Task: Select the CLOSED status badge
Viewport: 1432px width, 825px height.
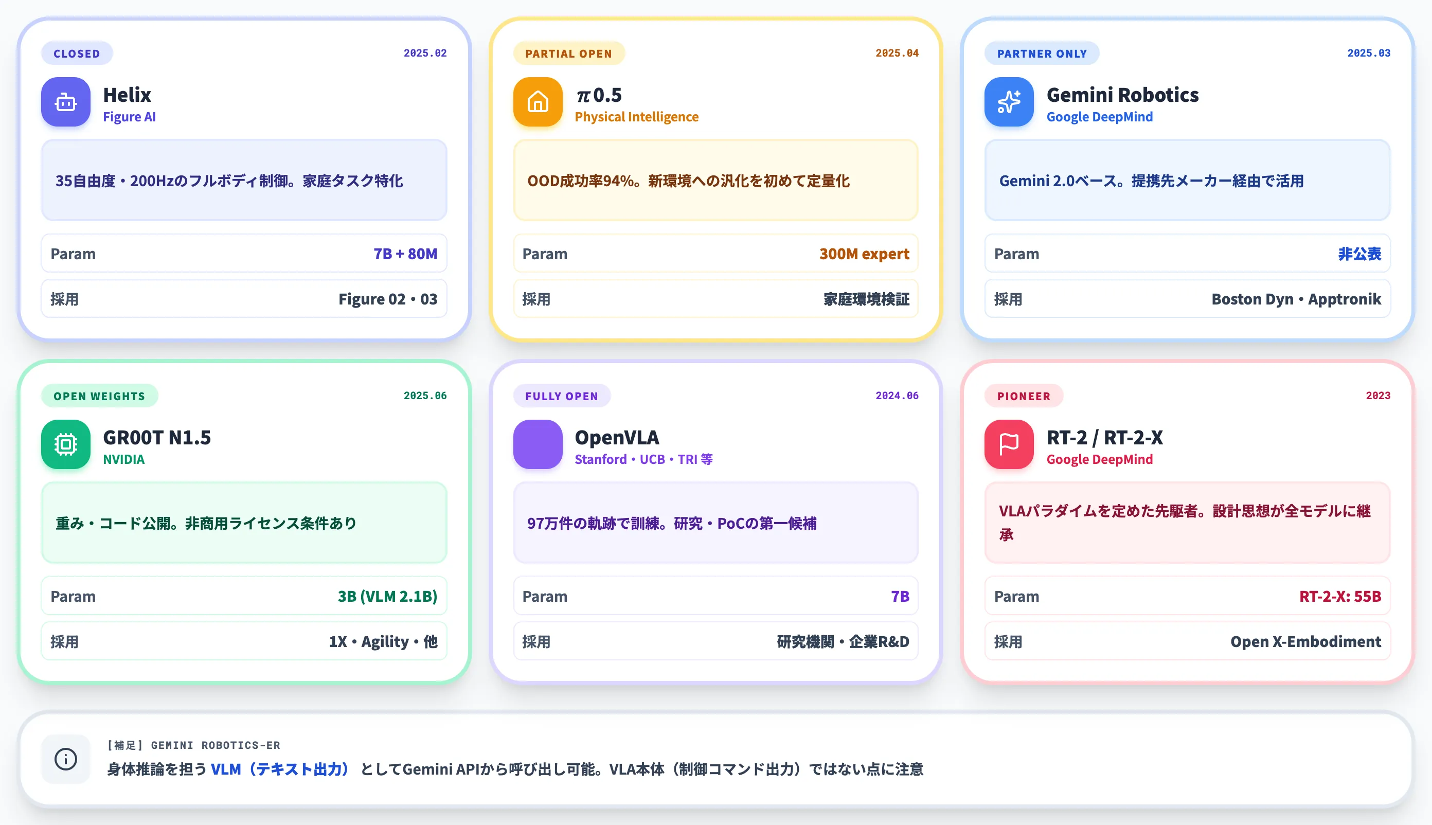Action: (x=77, y=54)
